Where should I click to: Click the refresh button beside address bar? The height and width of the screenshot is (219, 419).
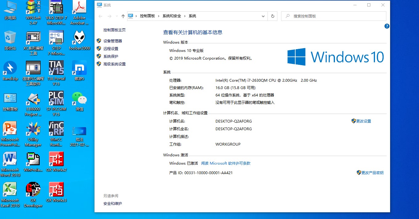click(272, 16)
